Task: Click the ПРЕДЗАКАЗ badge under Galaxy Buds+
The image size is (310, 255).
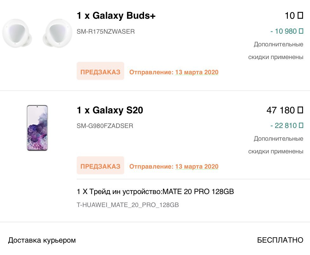Action: [x=100, y=71]
